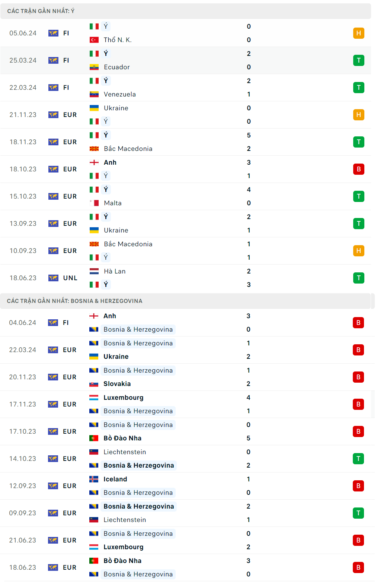Click the orange H badge for the 05.06.24 match
This screenshot has width=377, height=582.
click(358, 33)
